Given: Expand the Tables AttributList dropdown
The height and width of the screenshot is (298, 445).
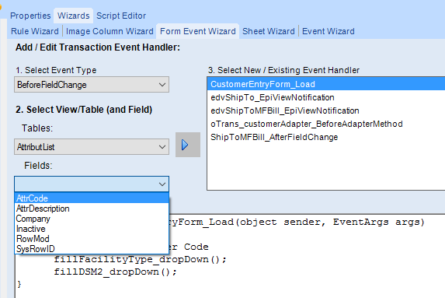Looking at the screenshot, I should [x=162, y=147].
